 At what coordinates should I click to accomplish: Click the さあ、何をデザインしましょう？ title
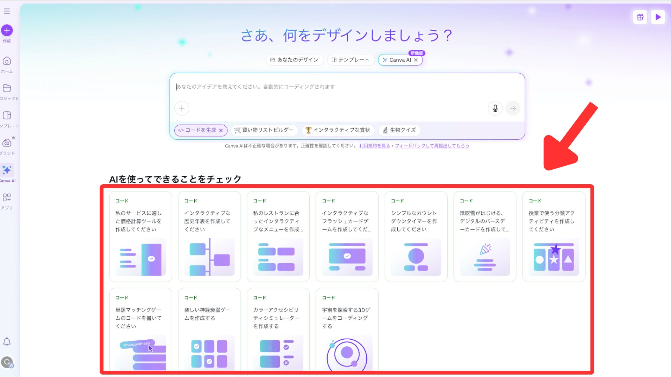pyautogui.click(x=347, y=35)
